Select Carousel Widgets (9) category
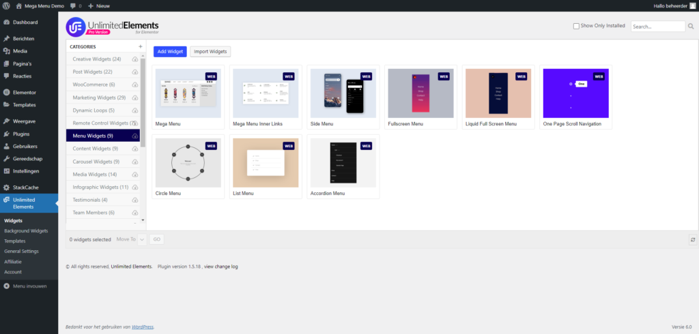Screen dimensions: 699x334 (96, 162)
